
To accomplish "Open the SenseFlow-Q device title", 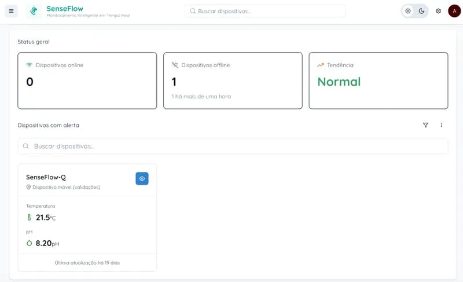I will point(46,177).
